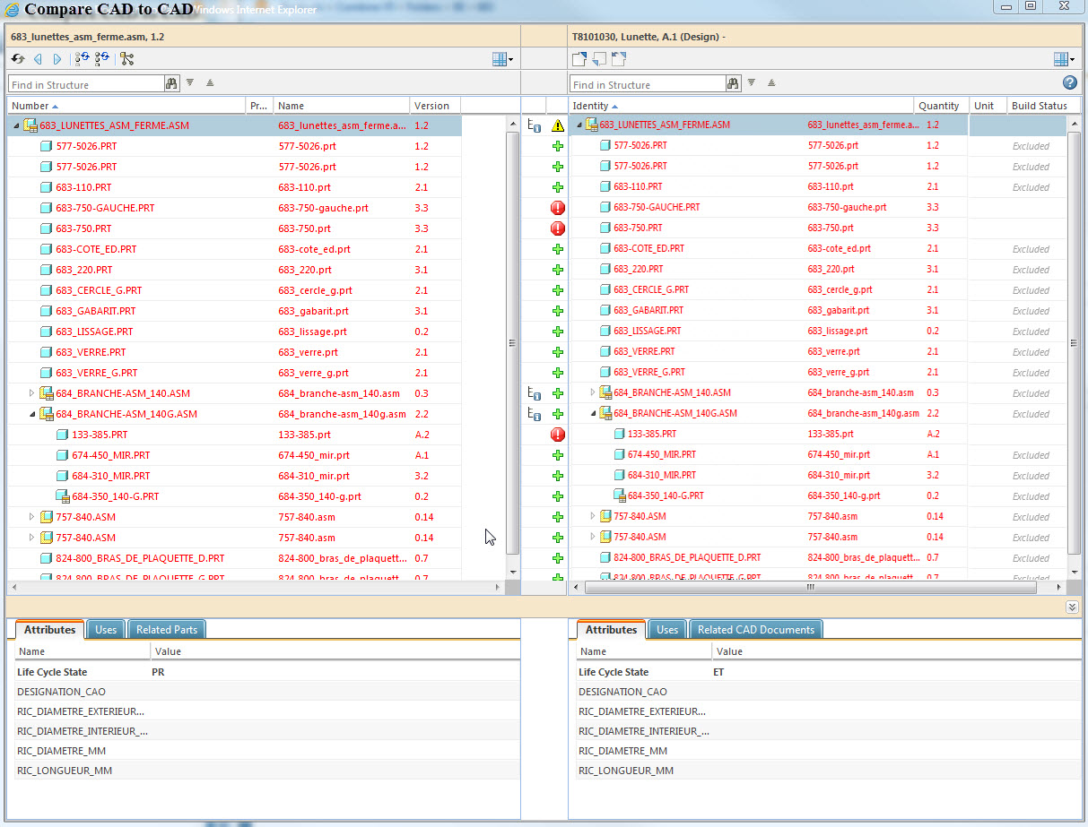Open left pane table view dropdown
This screenshot has height=827, width=1088.
click(x=502, y=59)
